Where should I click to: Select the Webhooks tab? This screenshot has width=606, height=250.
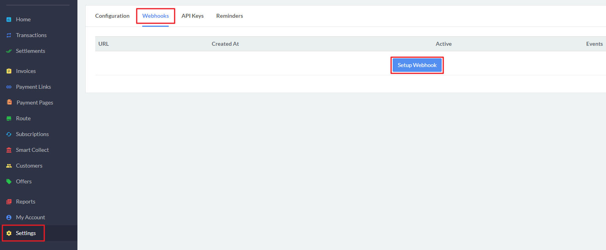156,16
